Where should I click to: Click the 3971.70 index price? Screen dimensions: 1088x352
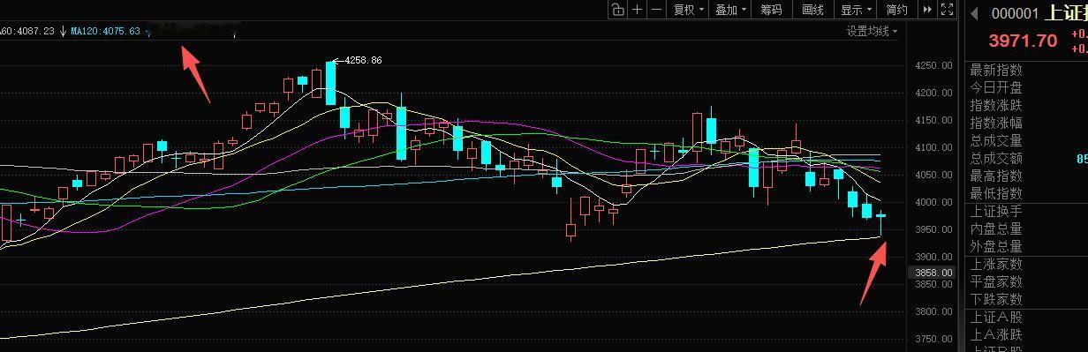click(1023, 41)
